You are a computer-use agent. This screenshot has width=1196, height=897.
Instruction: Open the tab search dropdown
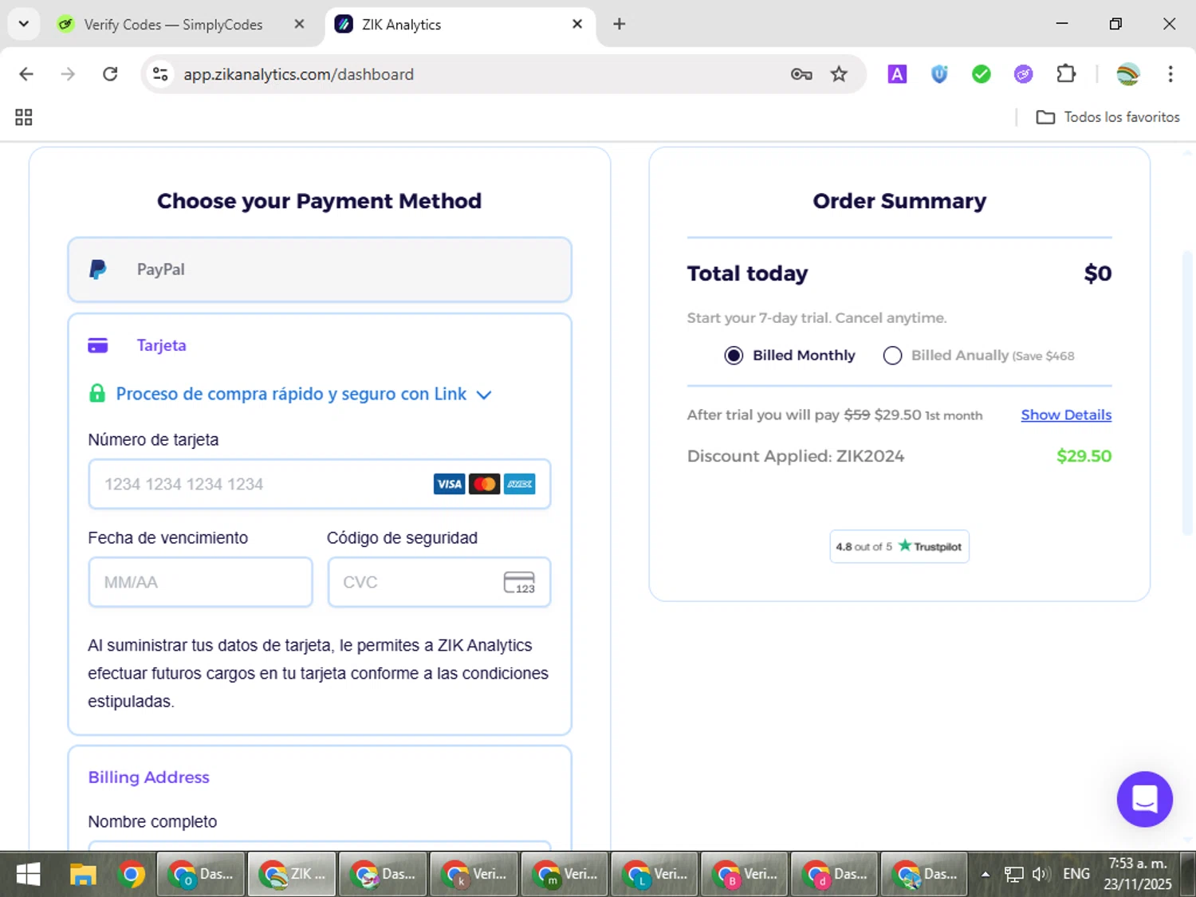click(24, 24)
